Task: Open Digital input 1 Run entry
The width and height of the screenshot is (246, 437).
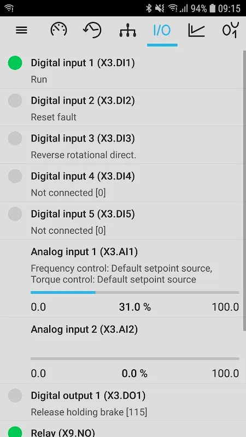Action: point(121,70)
